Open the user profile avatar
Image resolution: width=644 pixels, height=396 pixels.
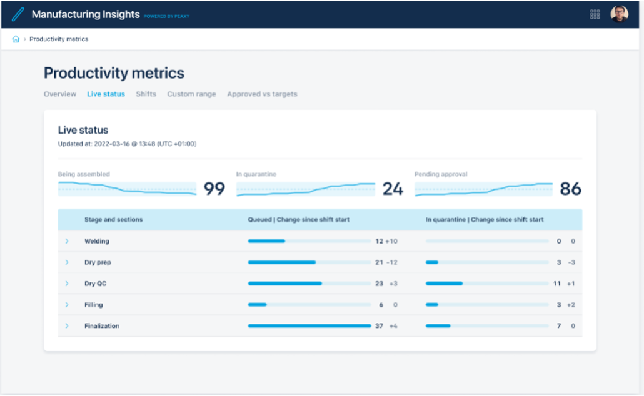(x=619, y=14)
